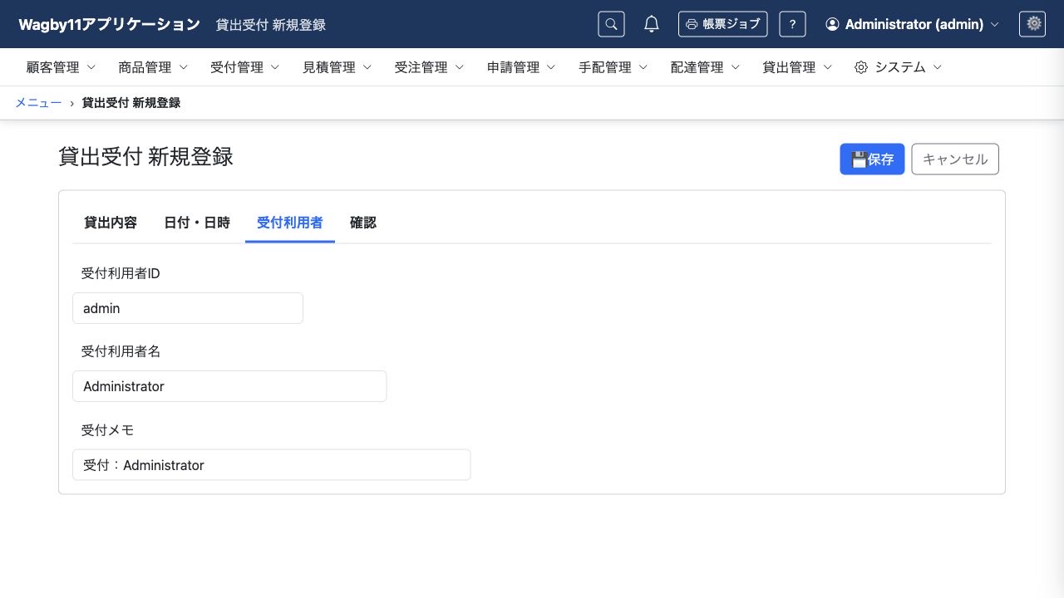Click the 保存 save button
Image resolution: width=1064 pixels, height=598 pixels.
(872, 159)
